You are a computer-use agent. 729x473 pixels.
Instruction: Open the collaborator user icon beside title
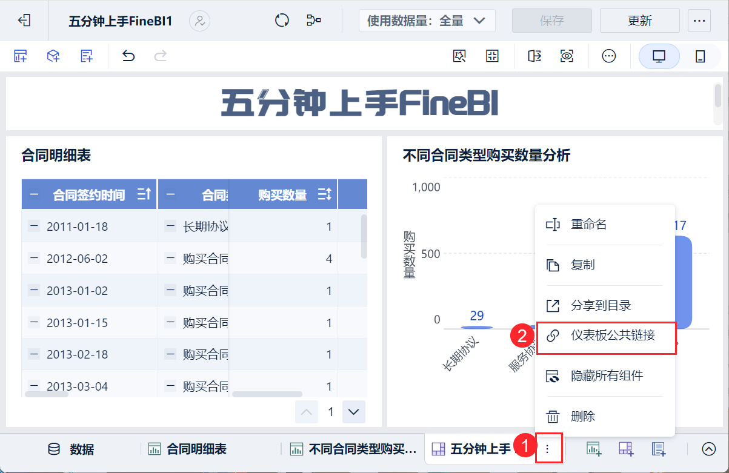tap(199, 21)
